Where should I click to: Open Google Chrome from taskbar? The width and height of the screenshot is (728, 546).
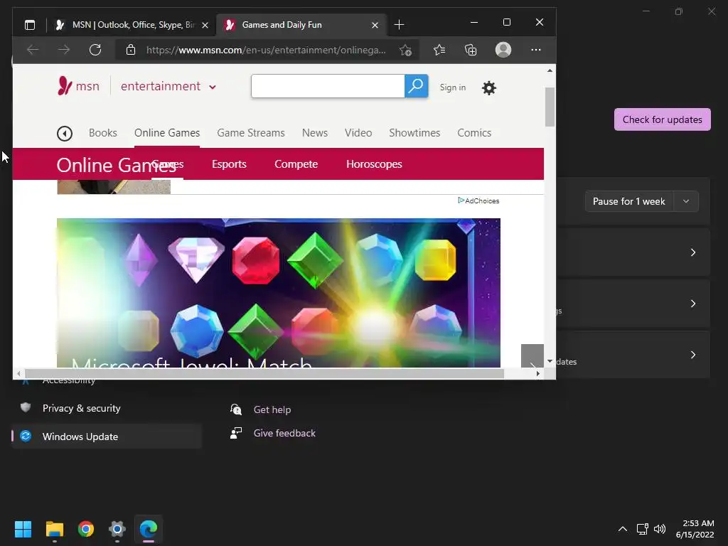click(x=86, y=529)
